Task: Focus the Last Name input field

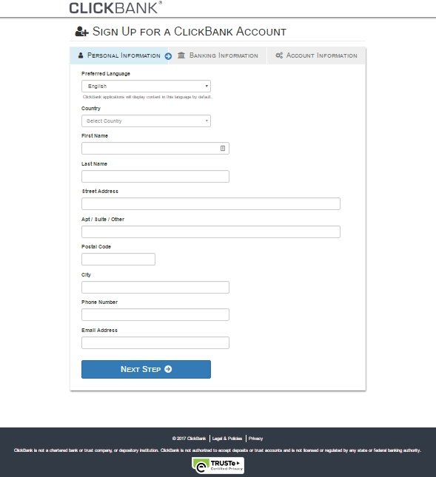Action: (155, 177)
